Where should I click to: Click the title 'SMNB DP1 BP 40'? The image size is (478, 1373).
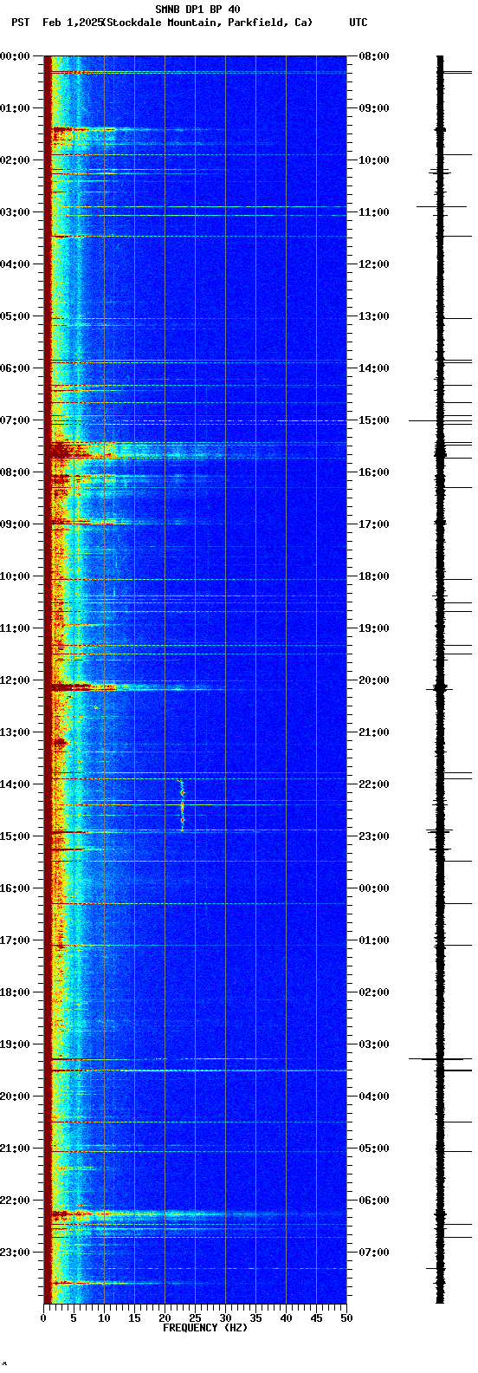tap(197, 10)
